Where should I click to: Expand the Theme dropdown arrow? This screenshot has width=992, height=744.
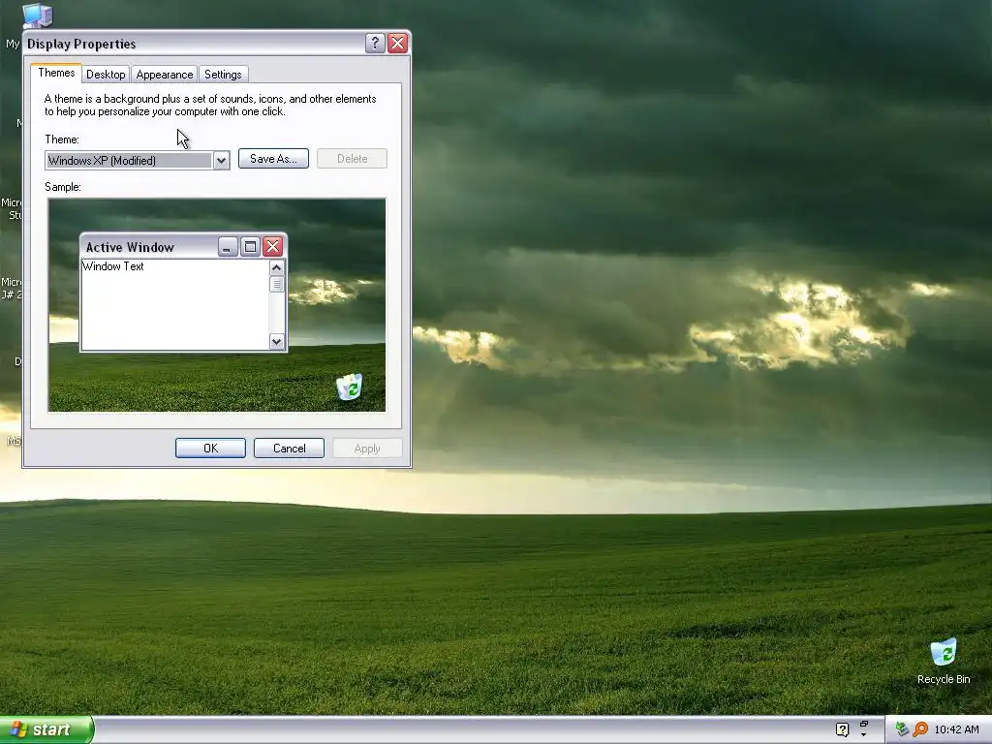click(x=221, y=161)
